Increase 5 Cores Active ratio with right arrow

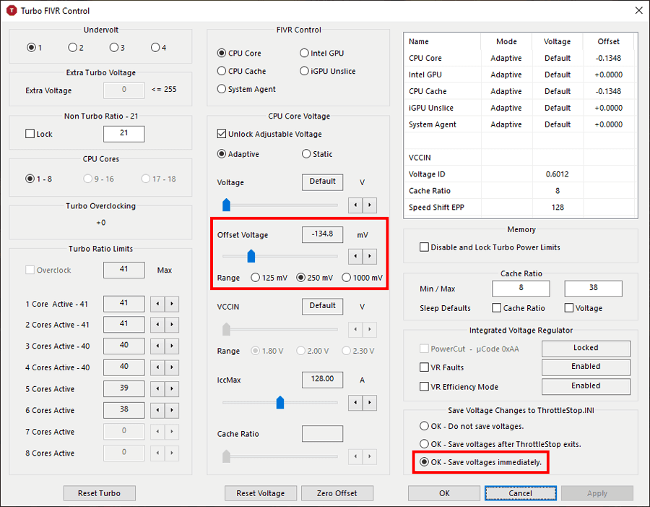click(x=172, y=389)
